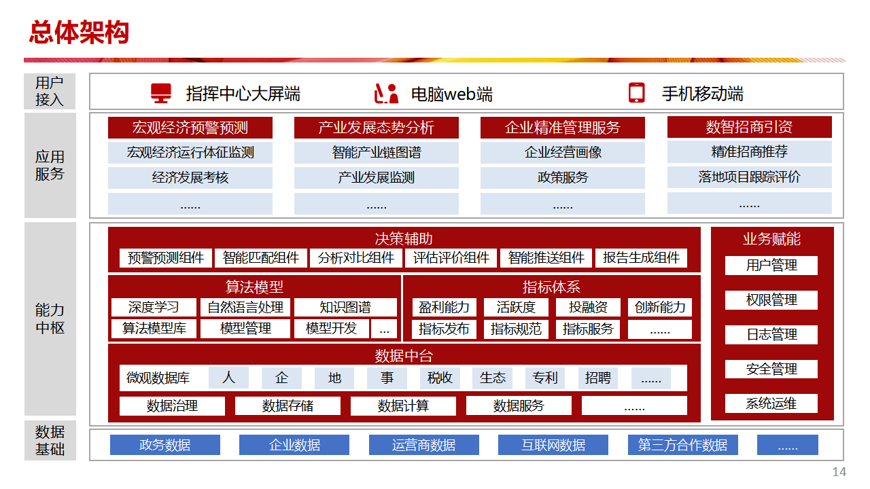Select the 人 data tile
Image resolution: width=870 pixels, height=489 pixels.
click(228, 378)
